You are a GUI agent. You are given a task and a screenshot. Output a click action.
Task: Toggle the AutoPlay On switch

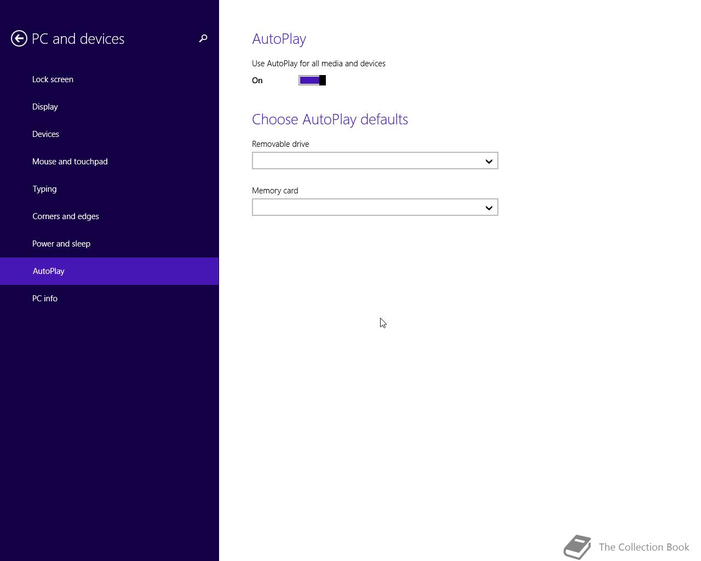pos(312,81)
